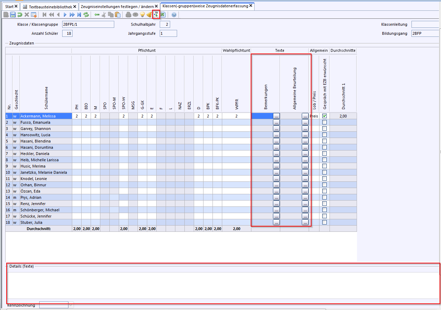441x310 pixels.
Task: Click the light bulb hint icon
Action: (x=142, y=15)
